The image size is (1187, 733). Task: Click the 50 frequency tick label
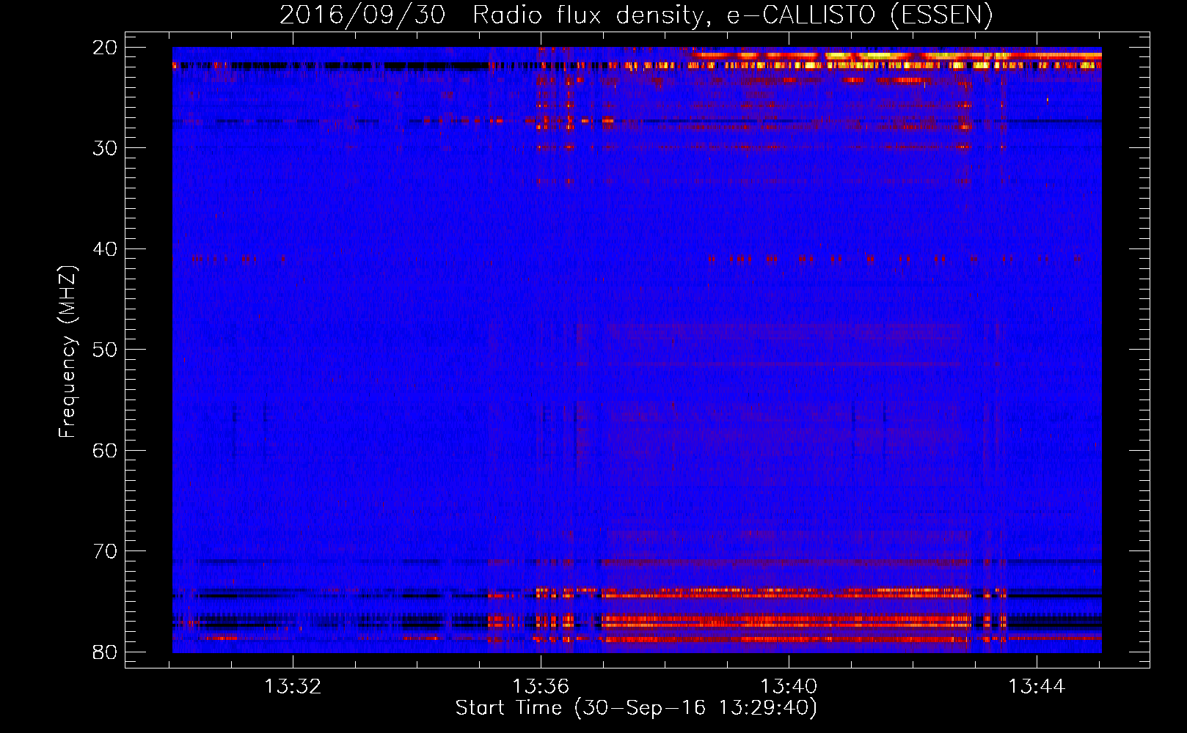point(105,350)
